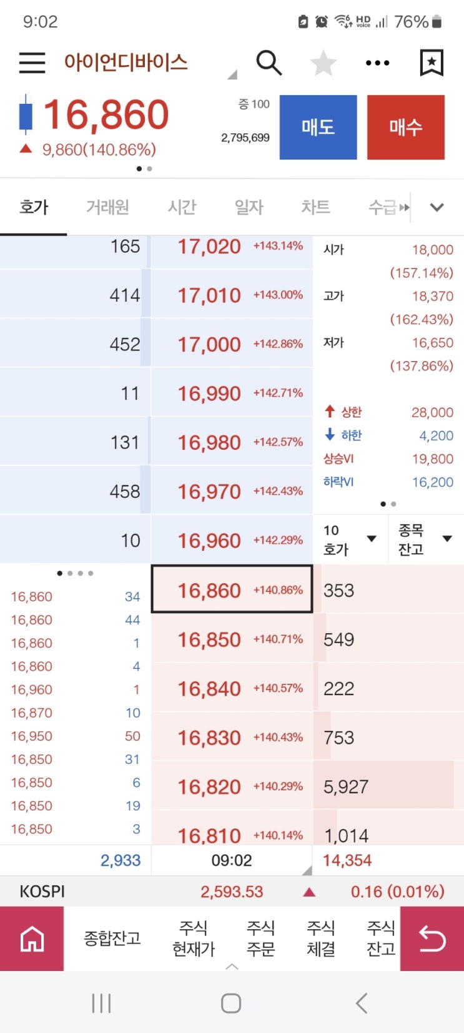Toggle the price panel page dots
The height and width of the screenshot is (1033, 464).
click(144, 168)
